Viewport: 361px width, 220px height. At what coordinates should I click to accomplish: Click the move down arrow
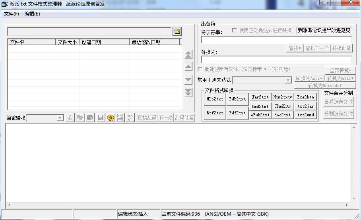(188, 80)
